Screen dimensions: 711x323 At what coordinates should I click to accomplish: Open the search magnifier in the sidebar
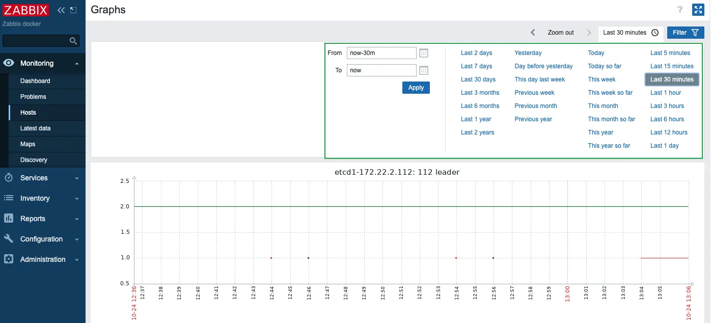73,41
